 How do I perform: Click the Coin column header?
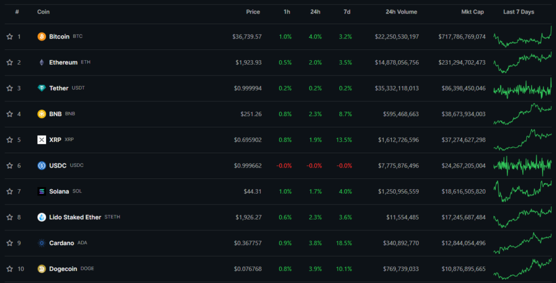point(43,12)
